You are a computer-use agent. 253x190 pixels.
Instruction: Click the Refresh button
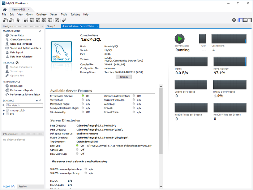[124, 77]
